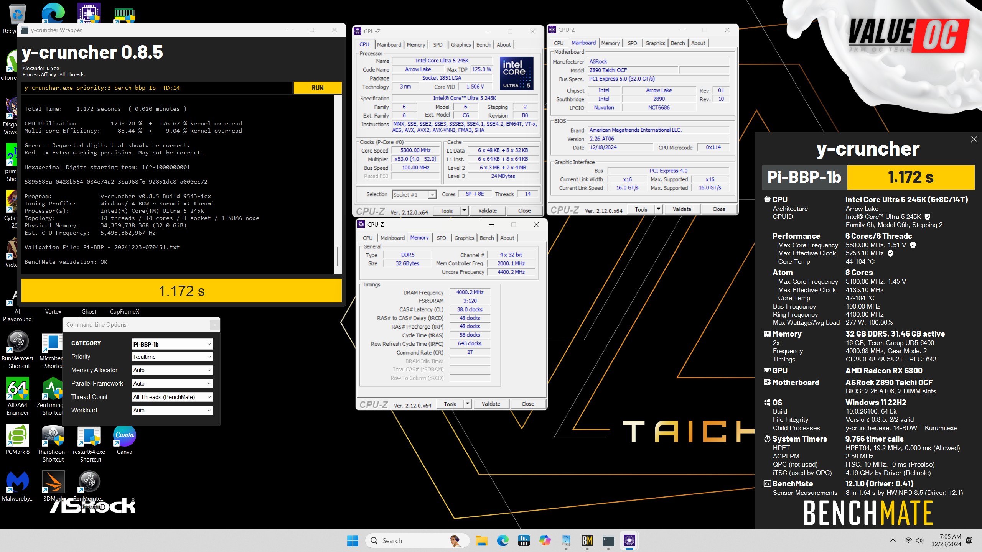Open the y-cruncher terminal taskbar icon
The image size is (982, 552).
[x=608, y=540]
